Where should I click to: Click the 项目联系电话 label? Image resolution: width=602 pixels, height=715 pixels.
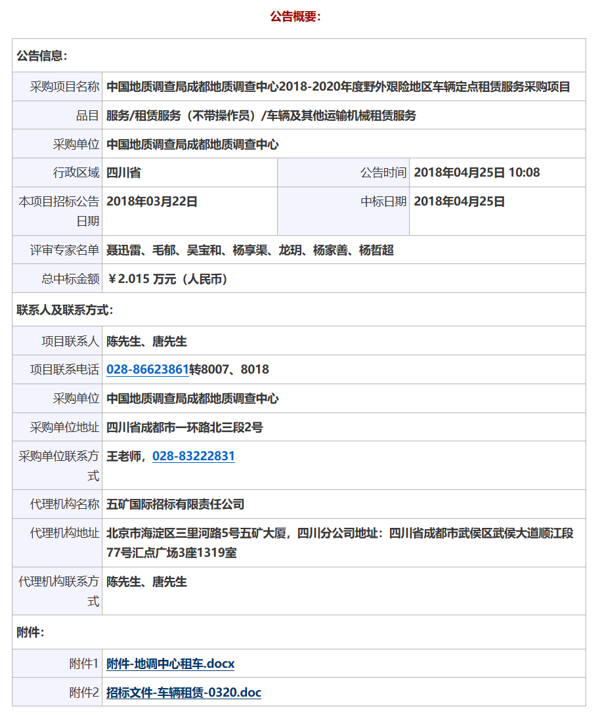(x=64, y=370)
